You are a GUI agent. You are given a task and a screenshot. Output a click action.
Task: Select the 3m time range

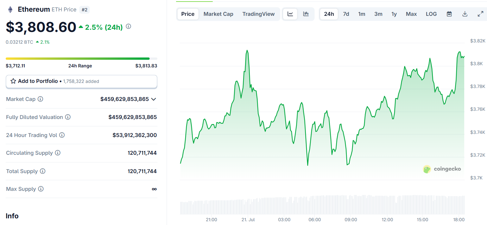(x=378, y=14)
